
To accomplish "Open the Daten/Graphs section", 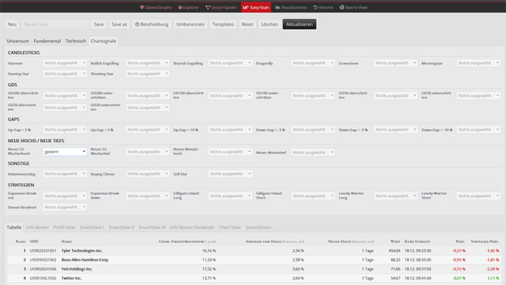I will [x=156, y=8].
